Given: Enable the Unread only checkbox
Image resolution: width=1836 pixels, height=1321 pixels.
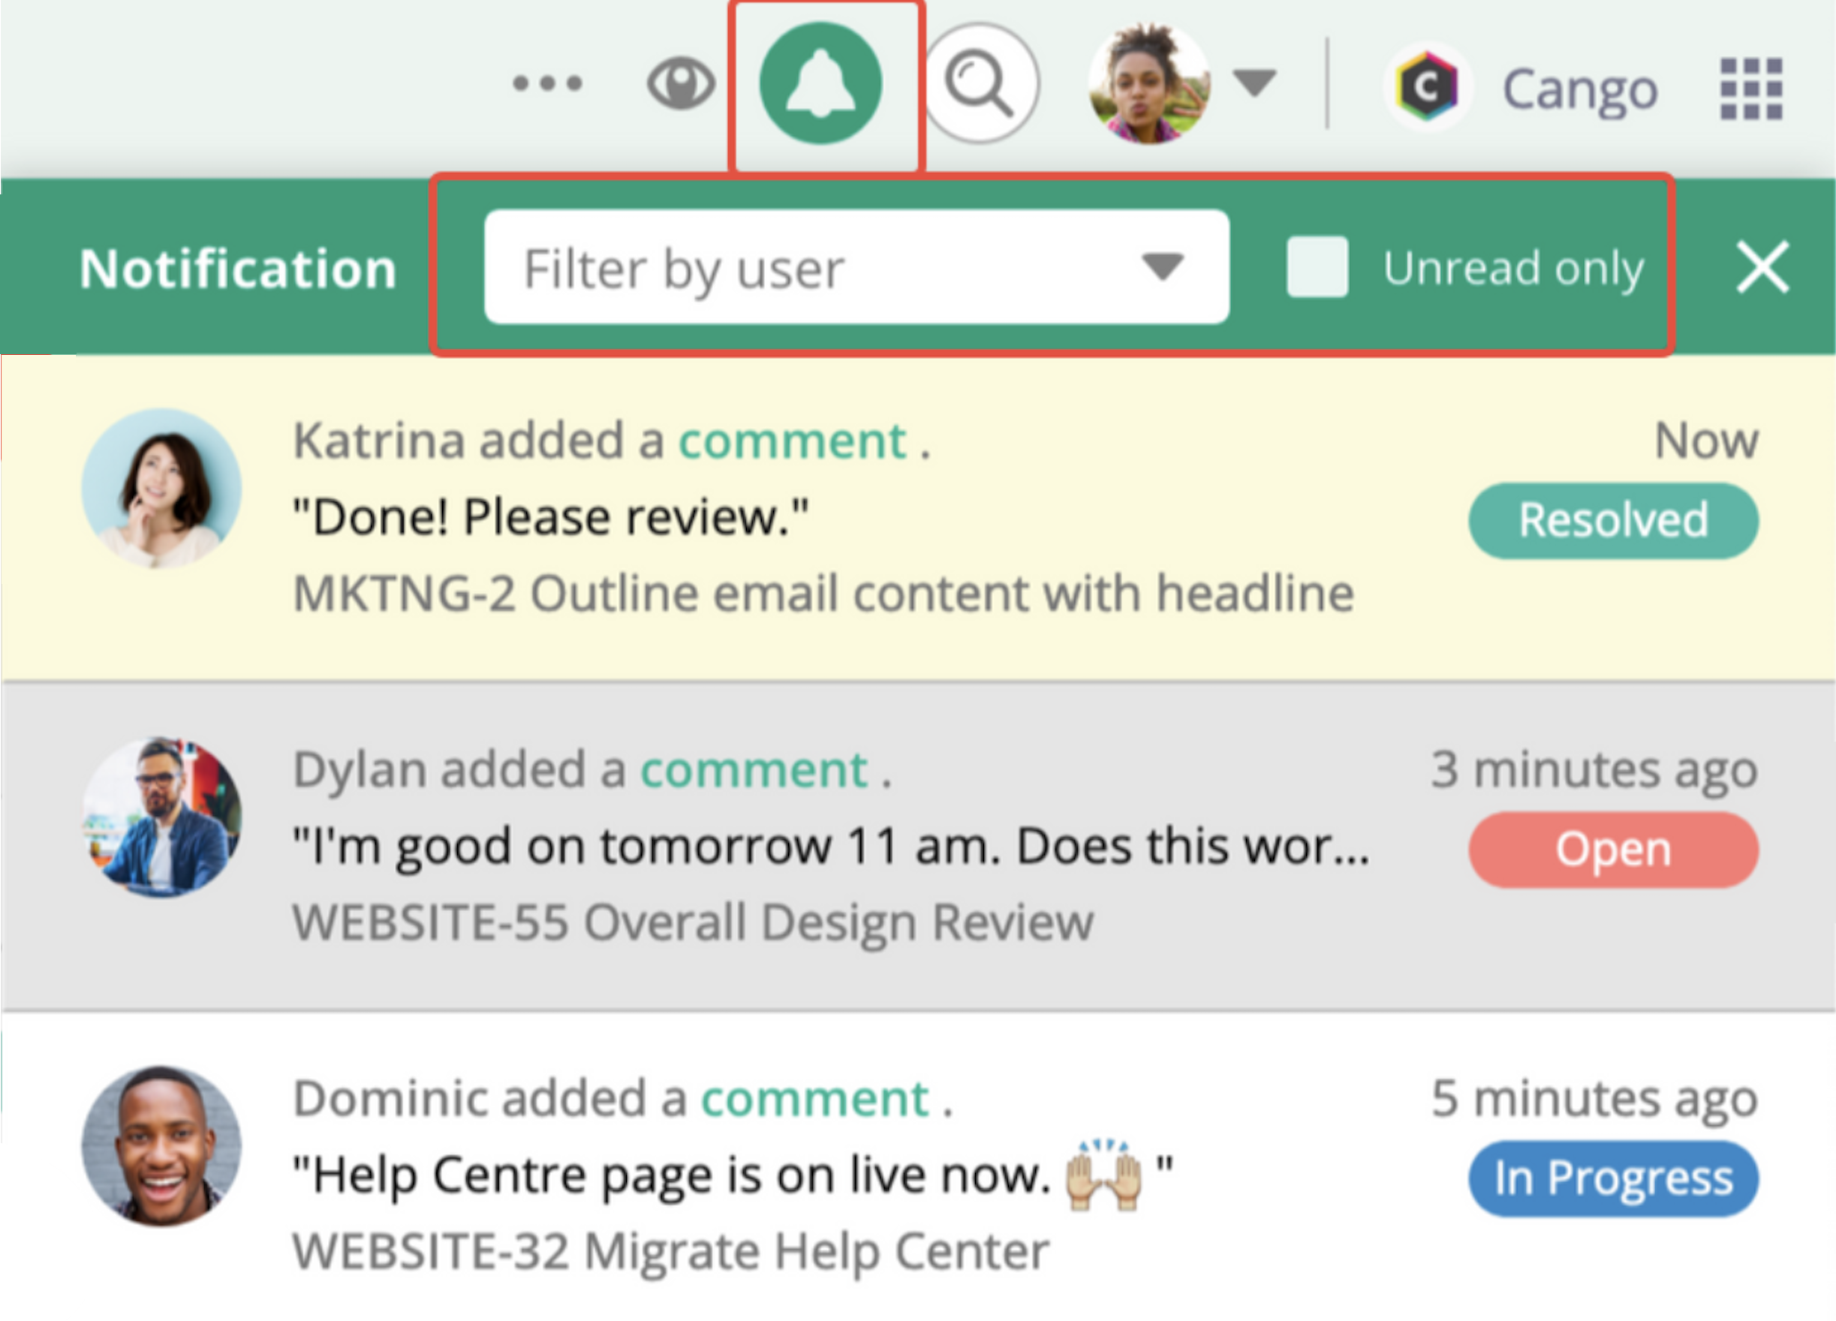Looking at the screenshot, I should pyautogui.click(x=1317, y=267).
